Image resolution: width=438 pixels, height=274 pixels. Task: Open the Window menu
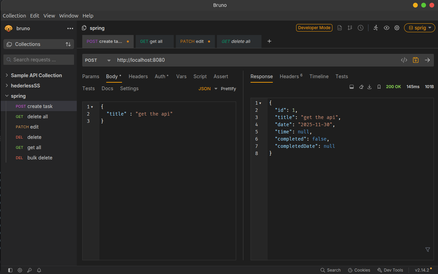[x=69, y=16]
